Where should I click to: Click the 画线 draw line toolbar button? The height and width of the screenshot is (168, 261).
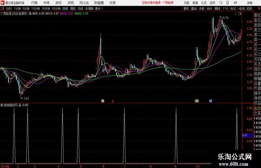(x=217, y=9)
